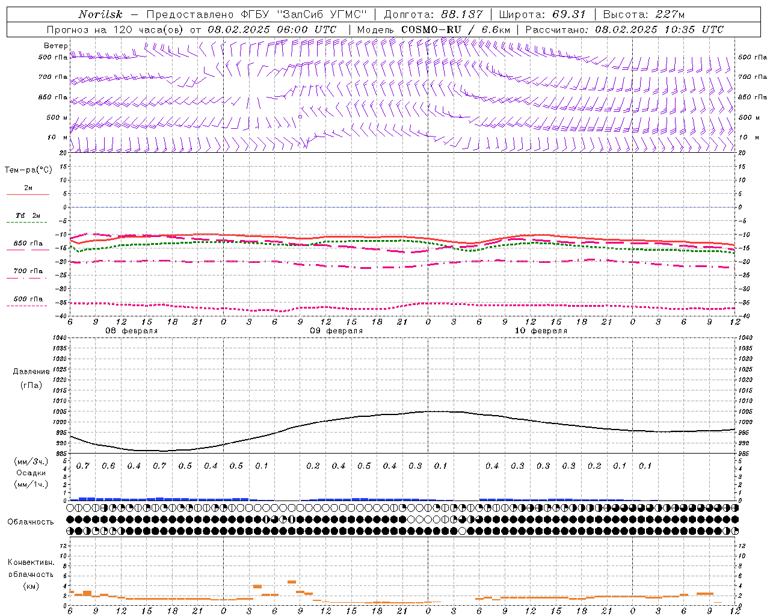The height and width of the screenshot is (616, 770).
Task: Click the '10 февраля' date label
Action: point(541,331)
